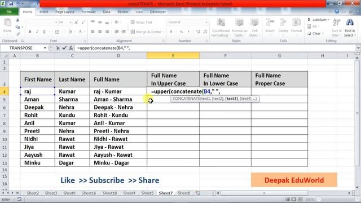Open the Insert Function fx icon

coord(71,48)
